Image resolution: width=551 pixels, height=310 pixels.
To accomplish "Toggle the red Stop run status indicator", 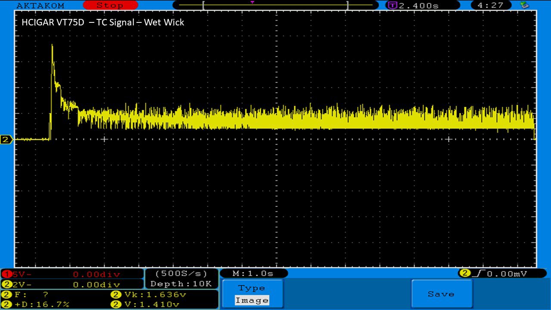I will click(110, 5).
